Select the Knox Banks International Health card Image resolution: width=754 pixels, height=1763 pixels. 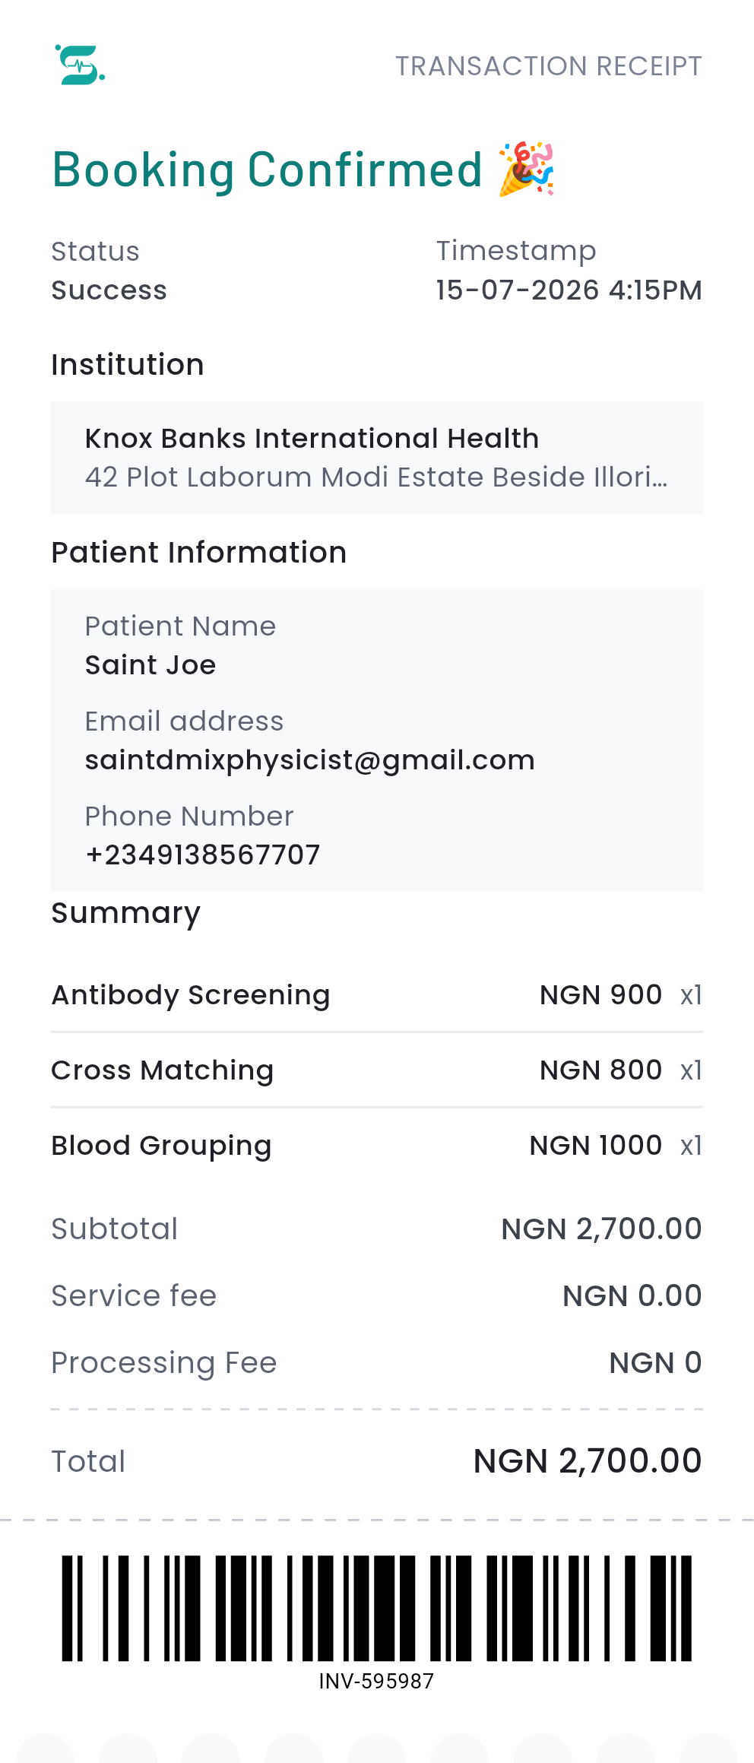coord(377,457)
